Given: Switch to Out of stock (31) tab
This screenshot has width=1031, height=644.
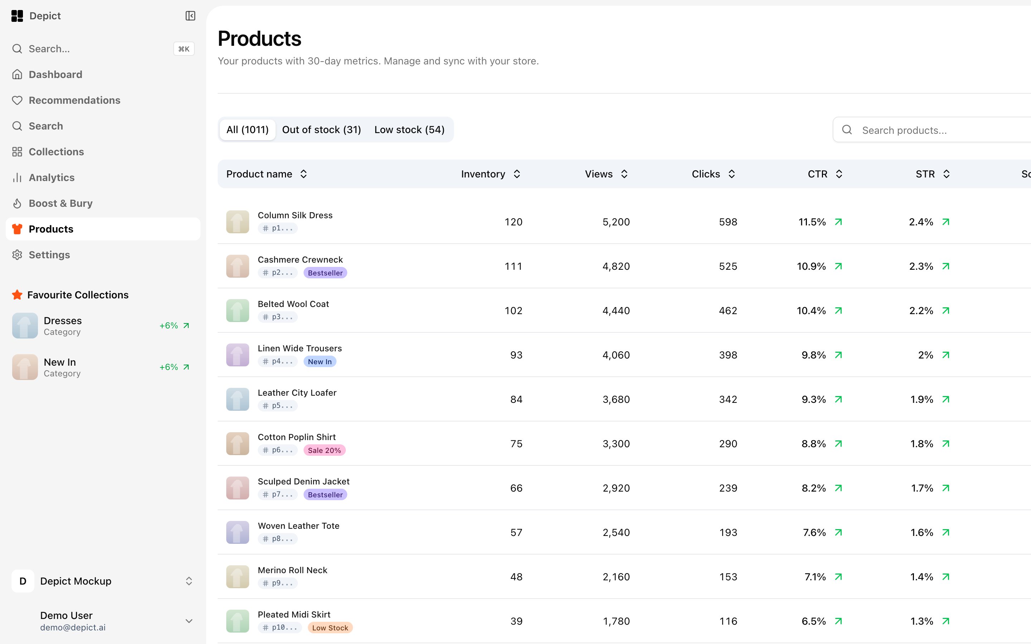Looking at the screenshot, I should pos(322,130).
